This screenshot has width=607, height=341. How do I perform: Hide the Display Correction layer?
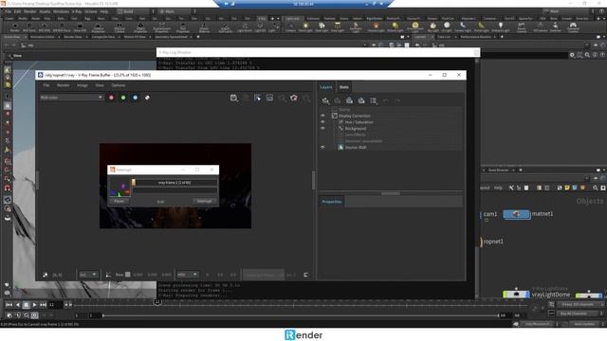point(322,116)
